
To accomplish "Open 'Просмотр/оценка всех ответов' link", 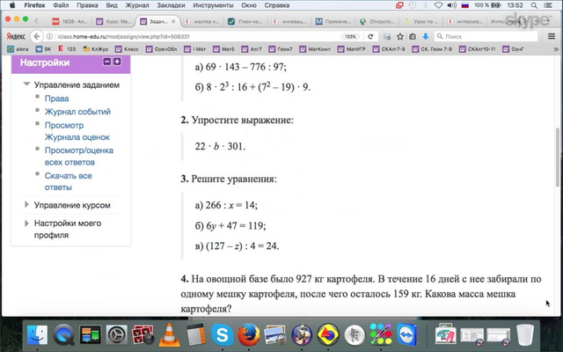I will [x=79, y=157].
